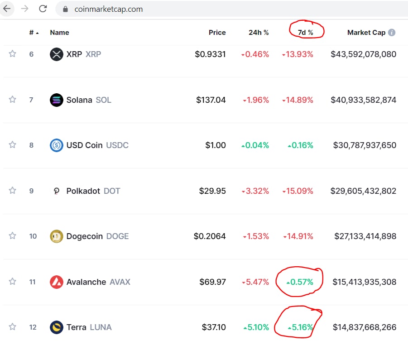Star Terra to add to watchlist
The height and width of the screenshot is (350, 408).
point(12,327)
